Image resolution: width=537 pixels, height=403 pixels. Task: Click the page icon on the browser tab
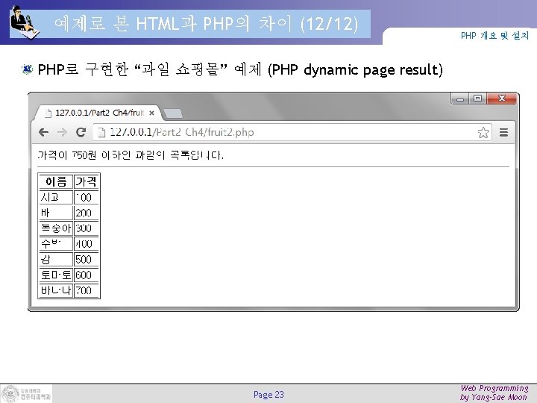48,113
